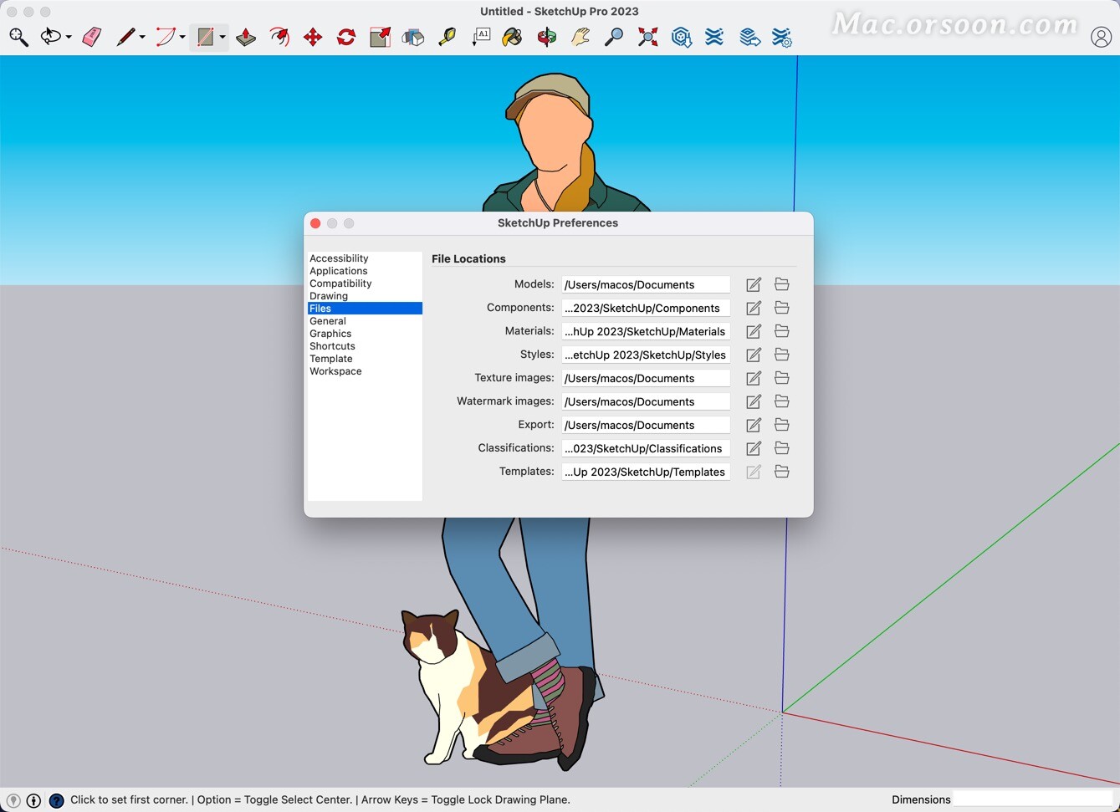Select the Paint Bucket tool
Image resolution: width=1120 pixels, height=812 pixels.
point(512,37)
